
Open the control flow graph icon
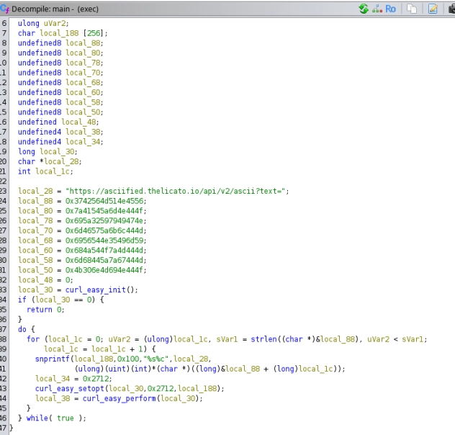(378, 9)
